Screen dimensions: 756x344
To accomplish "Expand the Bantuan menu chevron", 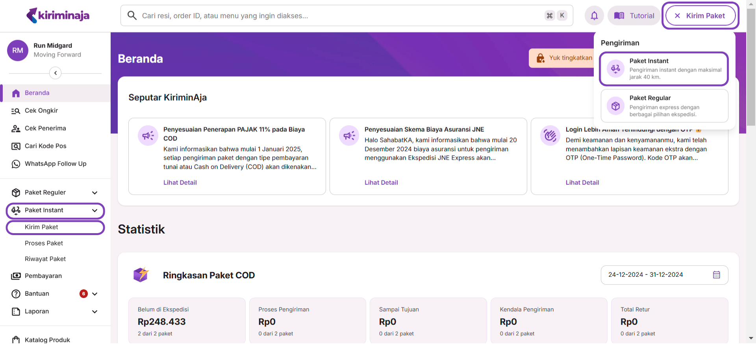I will click(x=94, y=294).
